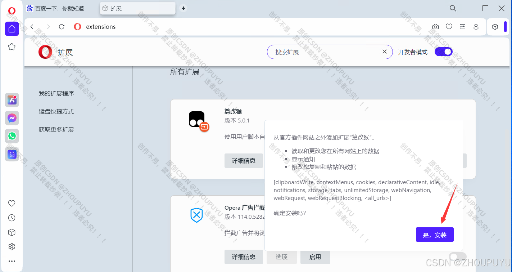Go back using the back arrow
Image resolution: width=512 pixels, height=272 pixels.
click(32, 27)
